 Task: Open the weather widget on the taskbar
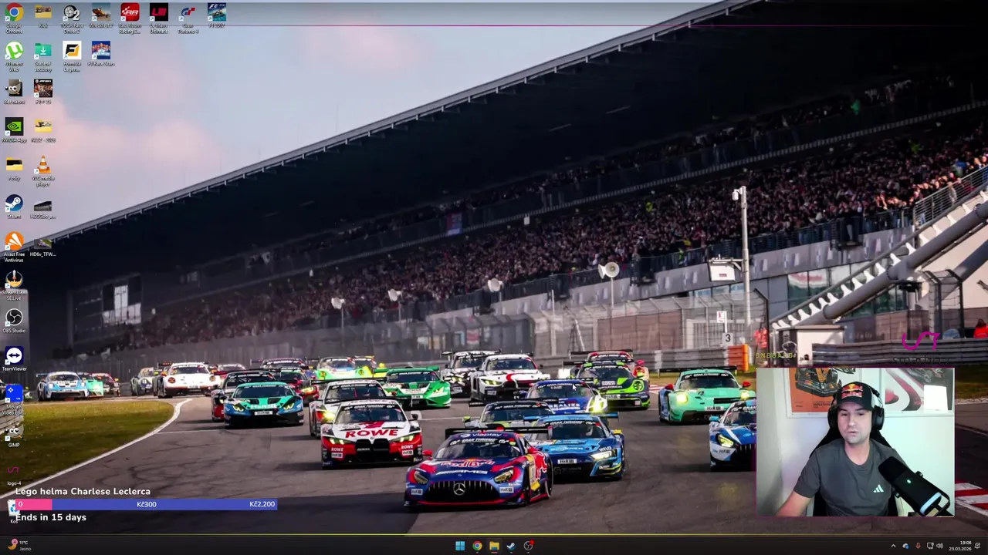point(19,545)
